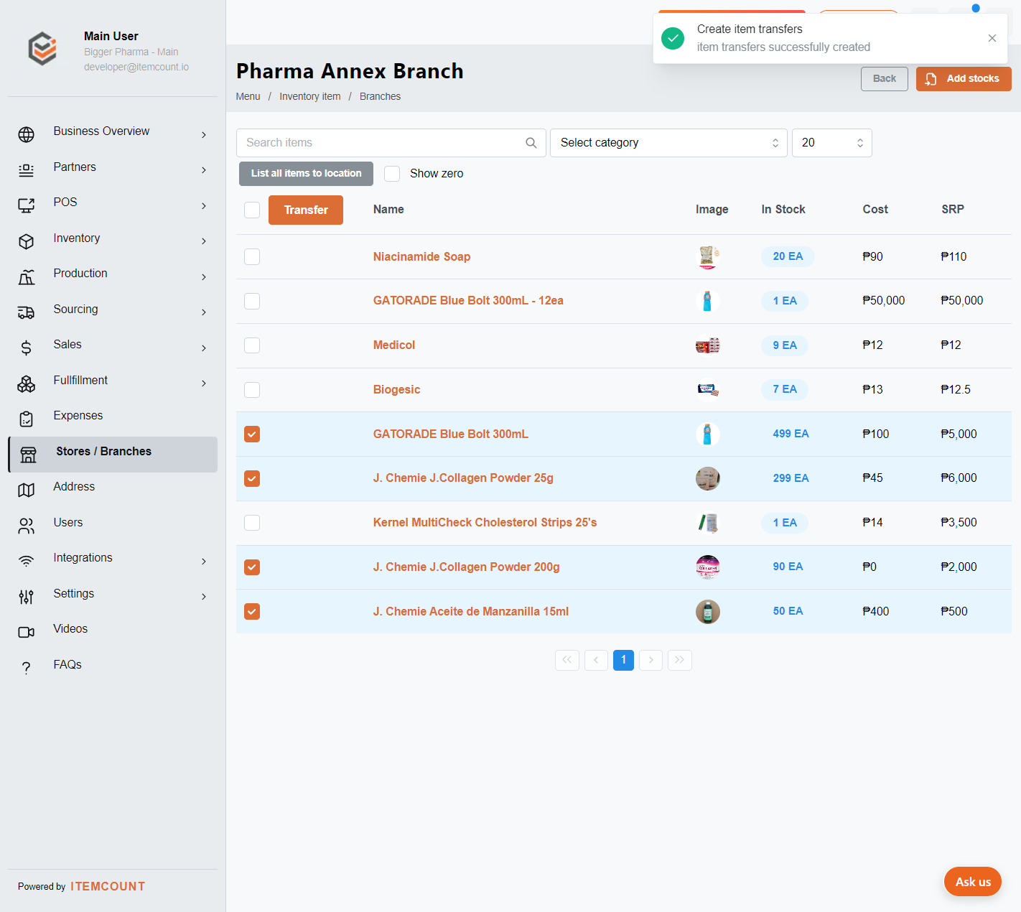This screenshot has width=1021, height=912.
Task: Toggle the select-all checkbox in table header
Action: 252,210
